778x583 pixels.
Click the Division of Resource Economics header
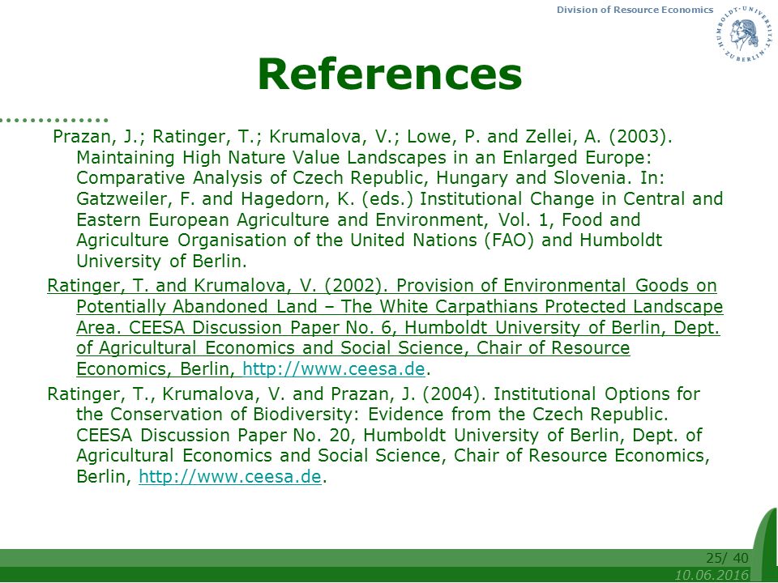[635, 10]
